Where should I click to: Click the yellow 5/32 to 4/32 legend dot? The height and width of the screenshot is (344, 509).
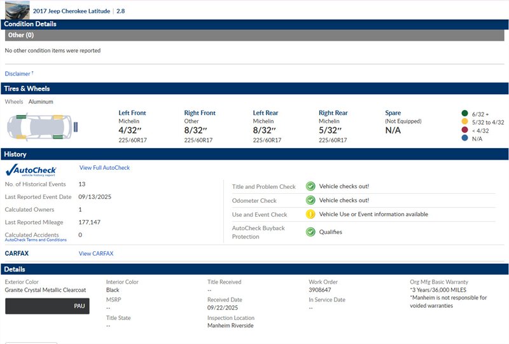pos(464,122)
